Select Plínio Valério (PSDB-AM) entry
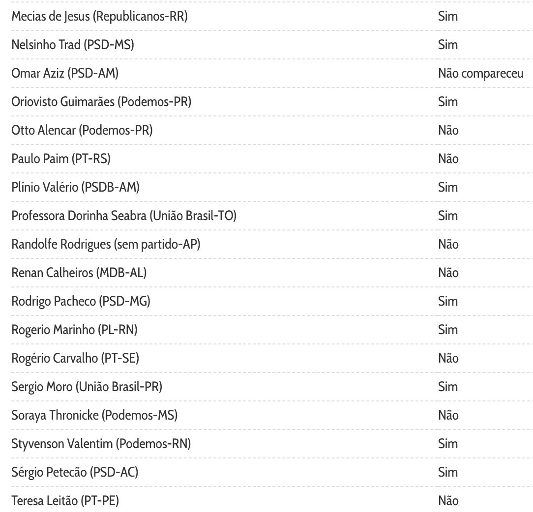 (x=76, y=188)
